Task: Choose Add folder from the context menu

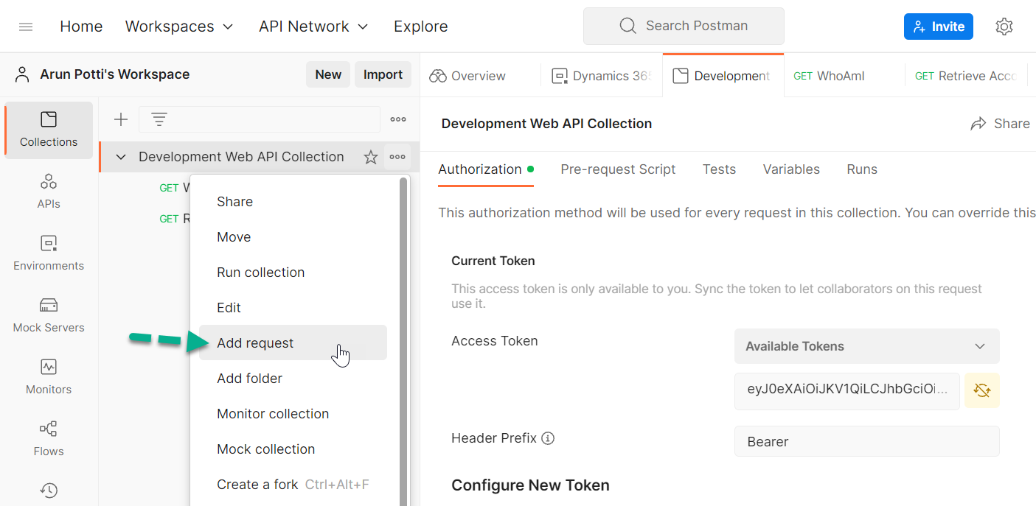Action: [x=249, y=378]
